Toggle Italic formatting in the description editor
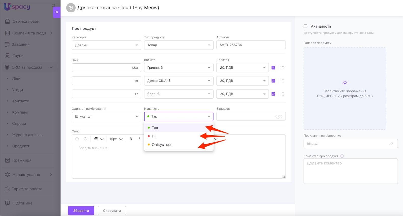Screen dimensions: 403x216 tap(139, 139)
